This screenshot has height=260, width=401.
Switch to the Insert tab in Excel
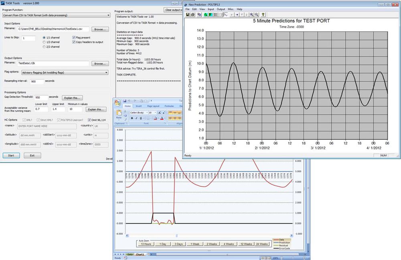[x=139, y=106]
